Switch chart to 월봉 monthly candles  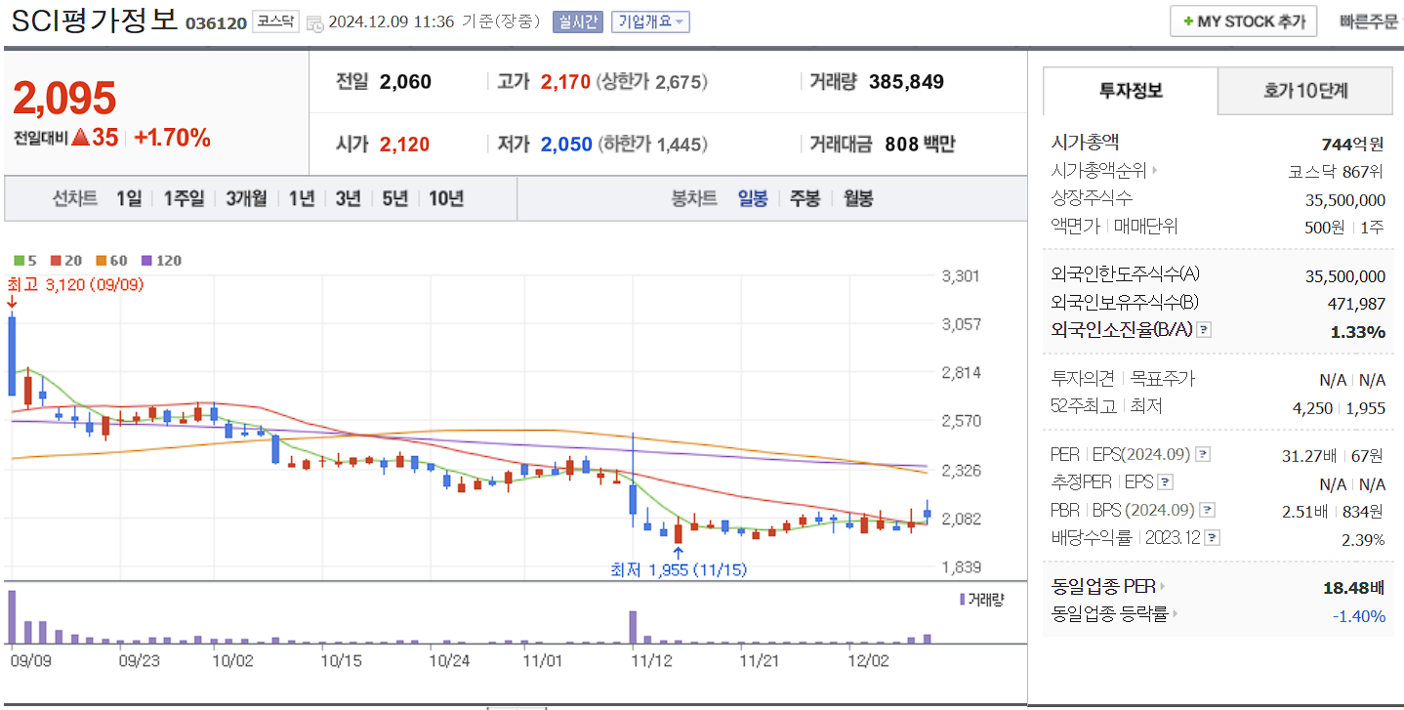pos(857,198)
